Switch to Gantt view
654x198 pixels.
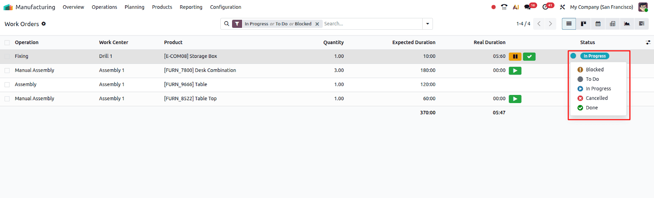point(641,24)
